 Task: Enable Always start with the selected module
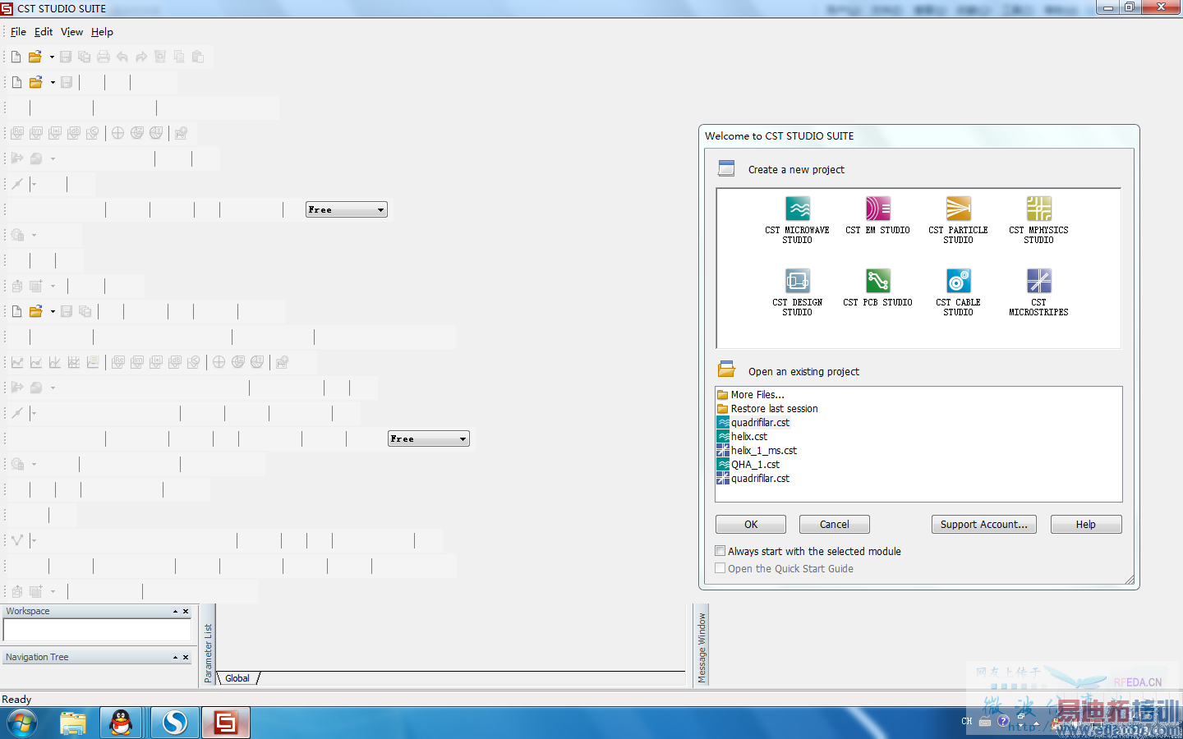coord(720,551)
